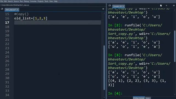
Task: Open the Tools menu
Action: 46,1
